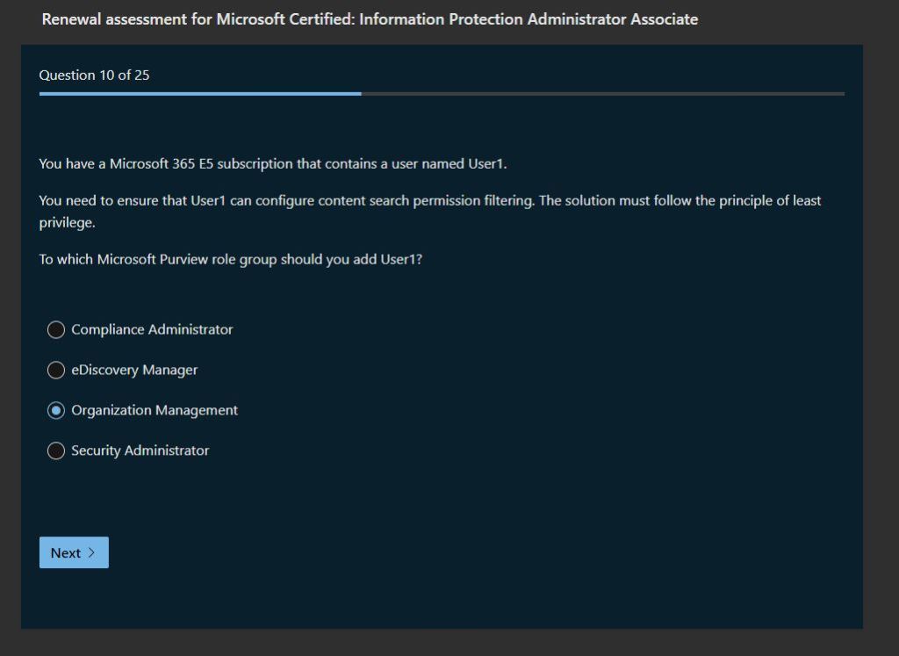Click the selected Organization Management radio circle

click(56, 411)
